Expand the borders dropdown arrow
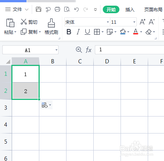The image size is (164, 161). tap(102, 32)
